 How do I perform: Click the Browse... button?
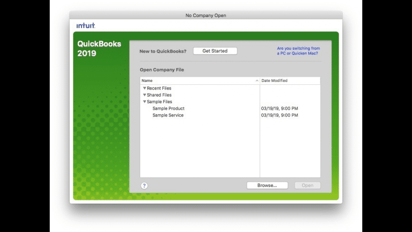click(267, 186)
